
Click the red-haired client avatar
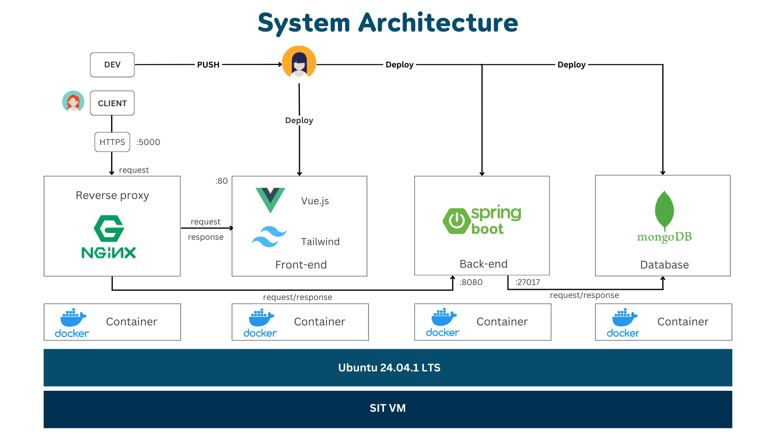pyautogui.click(x=73, y=101)
